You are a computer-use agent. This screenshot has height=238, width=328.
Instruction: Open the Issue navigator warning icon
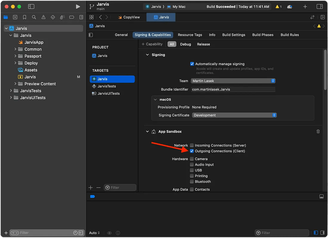tap(43, 17)
